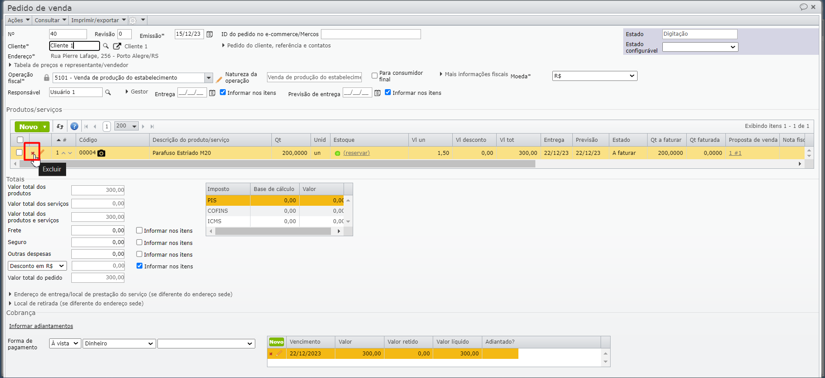This screenshot has width=825, height=378.
Task: Expand Tabela de preços e representante/vendedor
Action: [x=69, y=65]
